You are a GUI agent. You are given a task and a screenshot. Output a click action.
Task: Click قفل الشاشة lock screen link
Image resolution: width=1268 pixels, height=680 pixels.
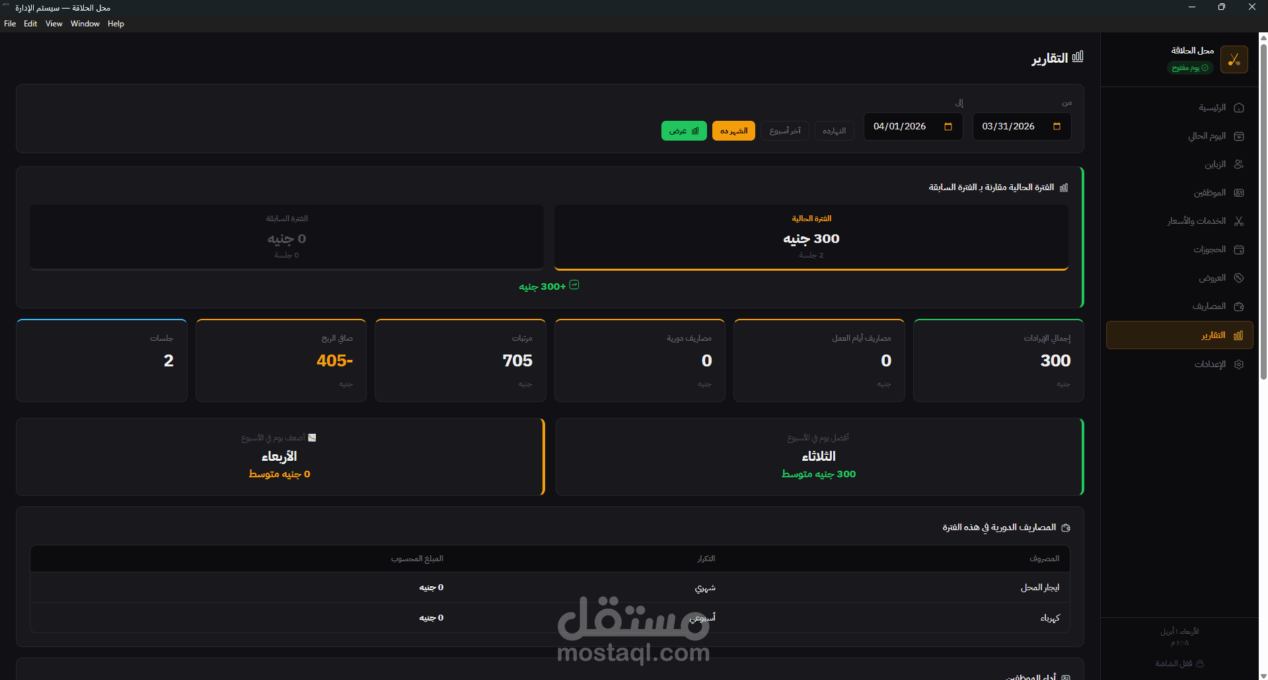pos(1179,663)
